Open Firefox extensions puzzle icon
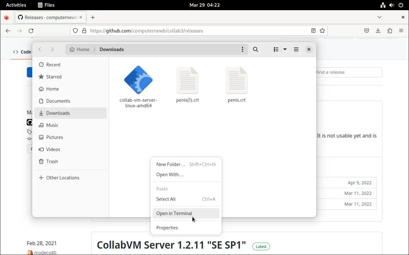 [390, 31]
